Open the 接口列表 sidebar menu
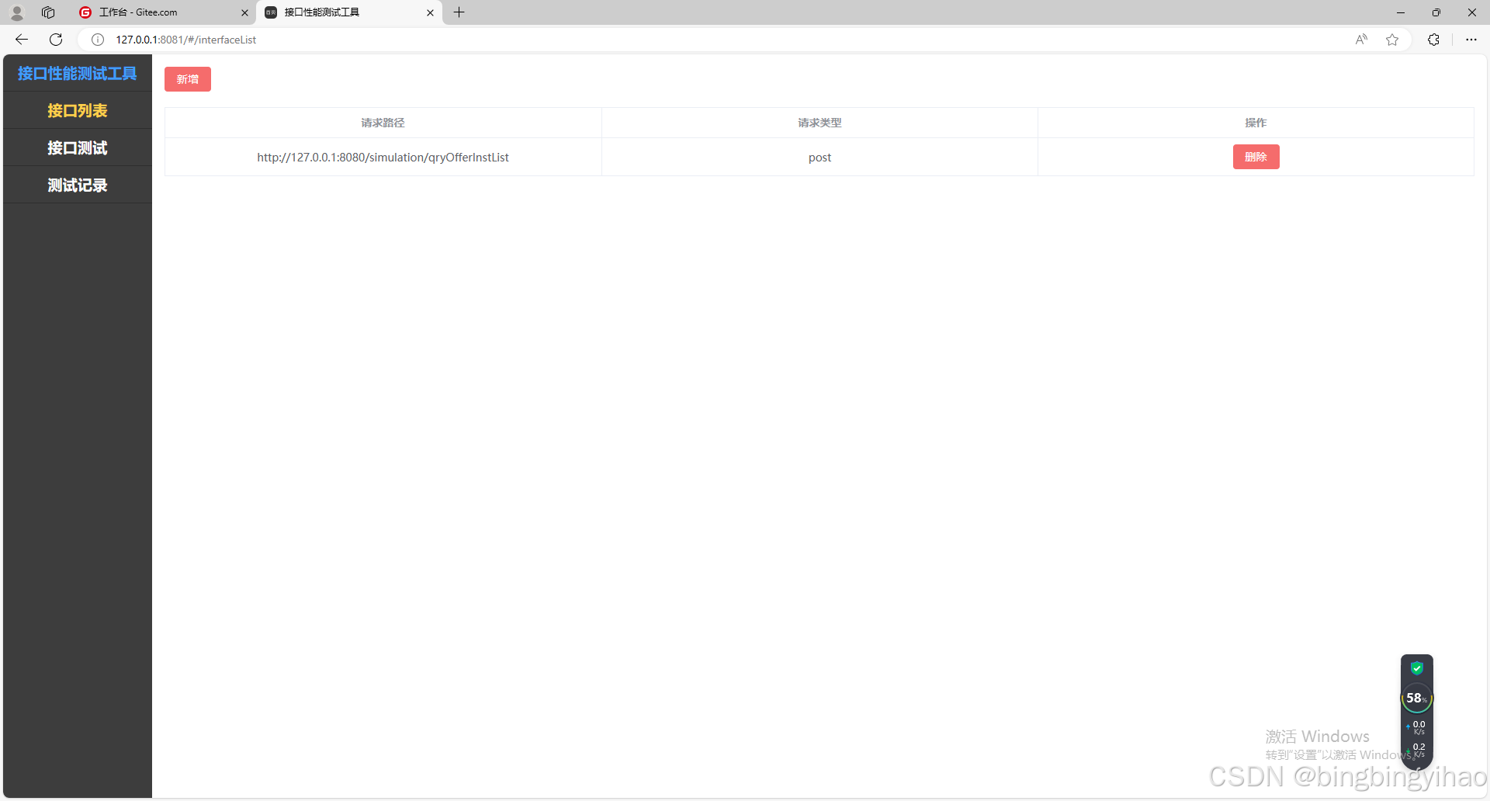1490x801 pixels. click(78, 110)
